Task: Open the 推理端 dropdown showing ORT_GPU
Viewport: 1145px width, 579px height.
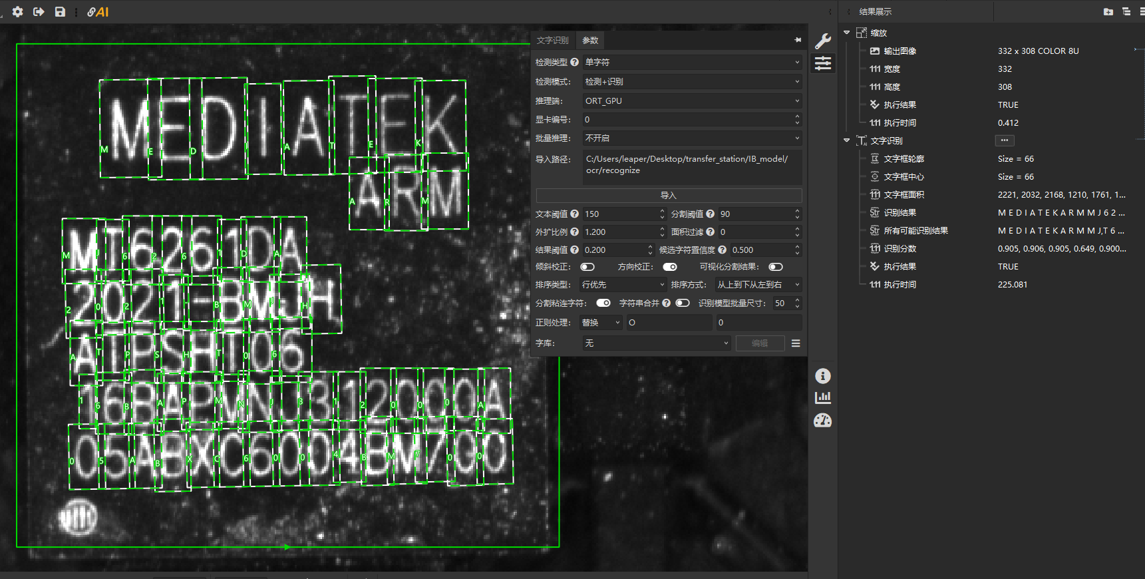Action: click(692, 100)
